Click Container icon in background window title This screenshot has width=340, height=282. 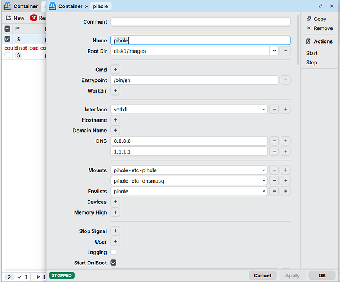tap(7, 6)
